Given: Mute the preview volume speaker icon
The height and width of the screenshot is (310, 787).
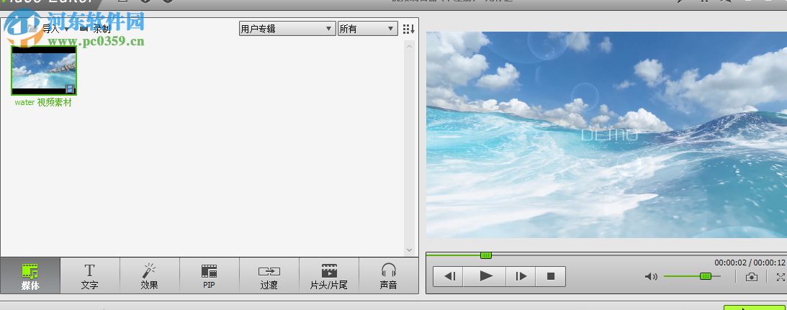Looking at the screenshot, I should (x=651, y=276).
